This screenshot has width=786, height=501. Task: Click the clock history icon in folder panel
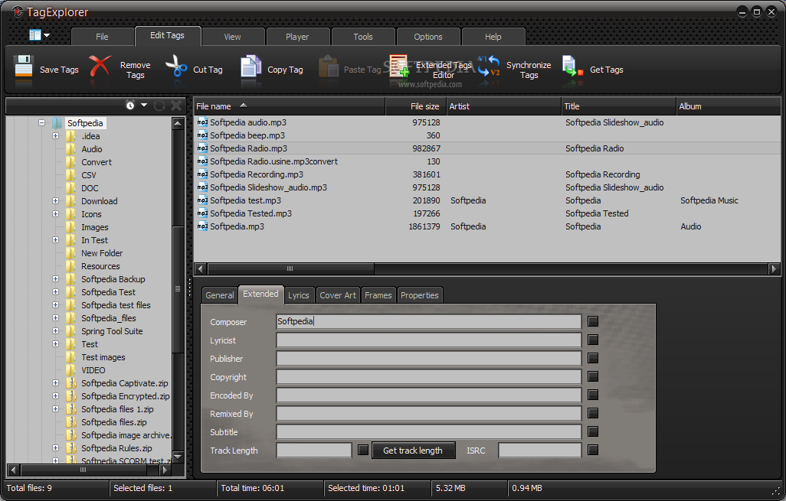click(x=130, y=105)
